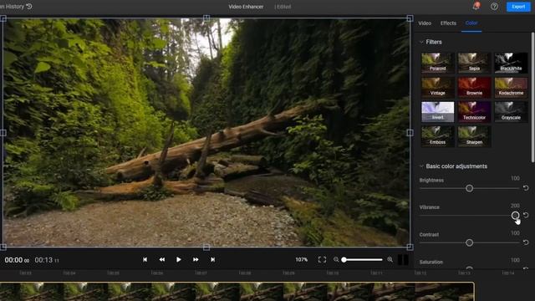Viewport: 535px width, 301px height.
Task: Open the help question mark icon
Action: (x=494, y=7)
